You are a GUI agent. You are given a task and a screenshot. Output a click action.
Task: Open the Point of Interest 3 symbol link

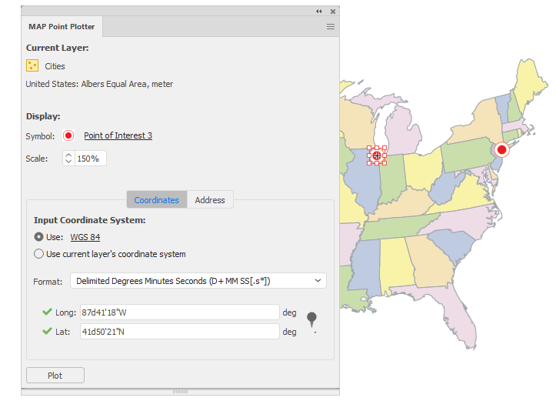(x=118, y=135)
